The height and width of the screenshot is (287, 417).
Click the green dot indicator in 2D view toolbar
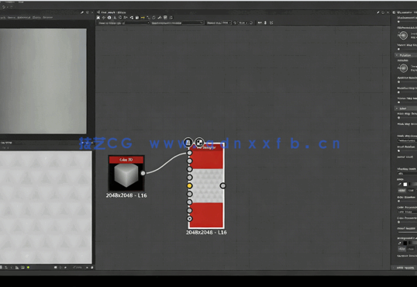click(x=28, y=268)
